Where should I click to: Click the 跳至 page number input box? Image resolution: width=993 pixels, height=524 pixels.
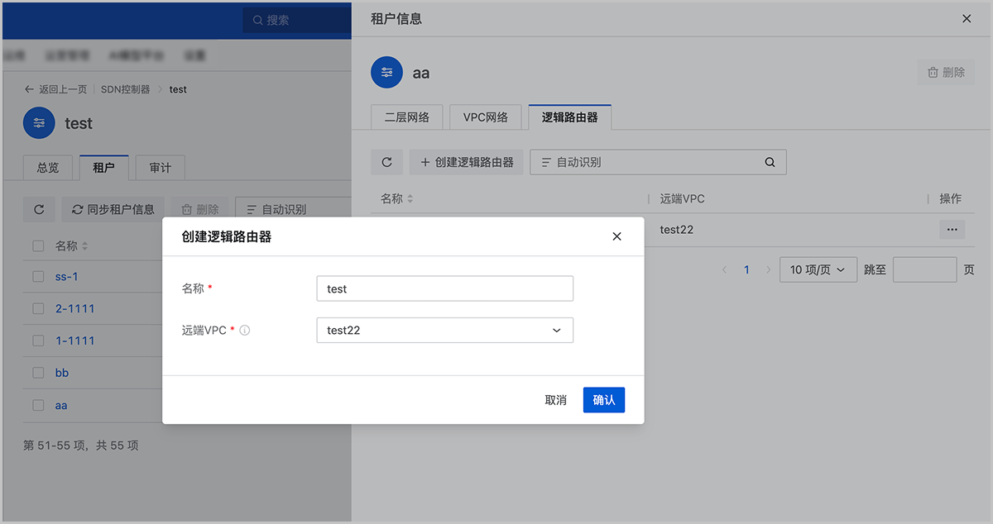(924, 269)
